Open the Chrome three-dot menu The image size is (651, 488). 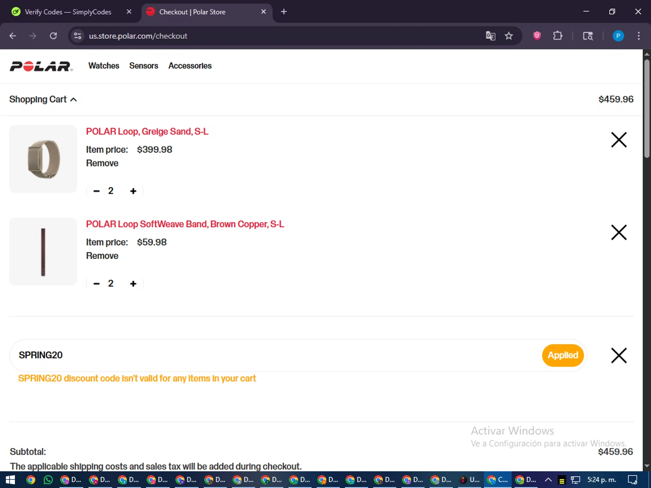coord(638,36)
